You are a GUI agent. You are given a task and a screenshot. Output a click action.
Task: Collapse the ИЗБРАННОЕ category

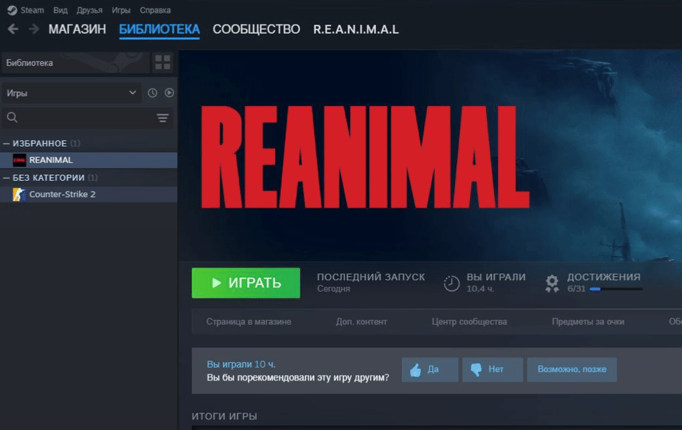pyautogui.click(x=7, y=143)
